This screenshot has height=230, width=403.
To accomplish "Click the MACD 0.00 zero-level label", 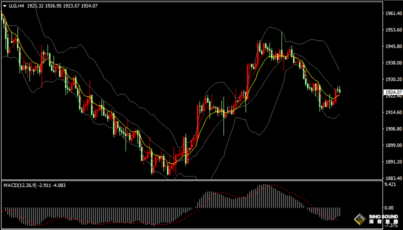I will click(x=388, y=207).
